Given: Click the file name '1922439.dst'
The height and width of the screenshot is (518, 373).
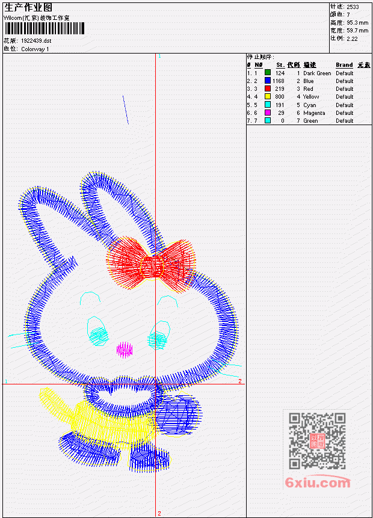Looking at the screenshot, I should tap(36, 41).
